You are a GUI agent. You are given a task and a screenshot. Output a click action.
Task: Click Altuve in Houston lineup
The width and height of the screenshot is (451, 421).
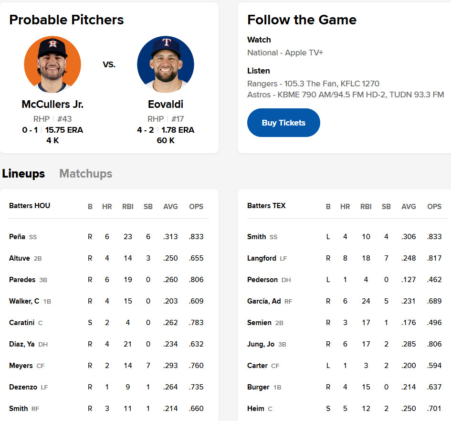20,258
